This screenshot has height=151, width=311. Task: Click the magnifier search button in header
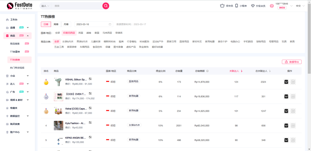pos(106,6)
